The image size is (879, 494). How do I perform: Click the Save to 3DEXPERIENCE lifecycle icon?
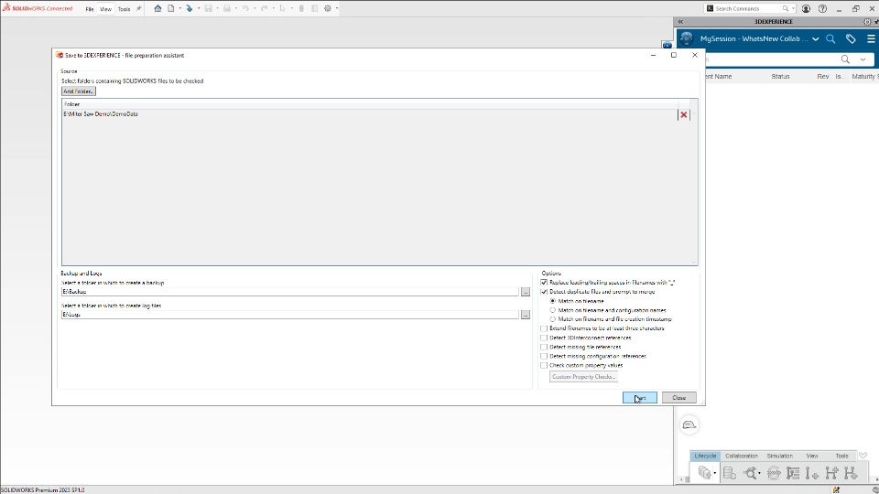coord(705,473)
